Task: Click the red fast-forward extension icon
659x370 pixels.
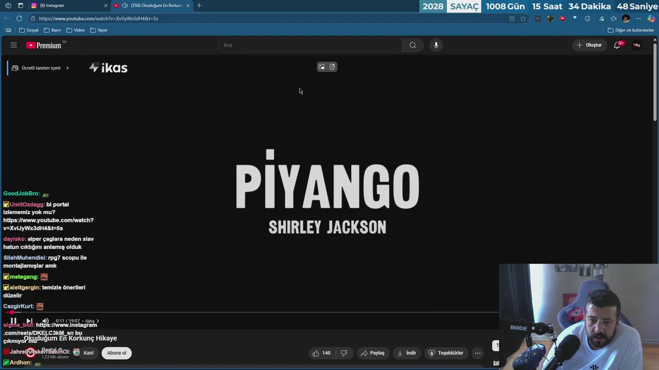Action: click(x=562, y=18)
